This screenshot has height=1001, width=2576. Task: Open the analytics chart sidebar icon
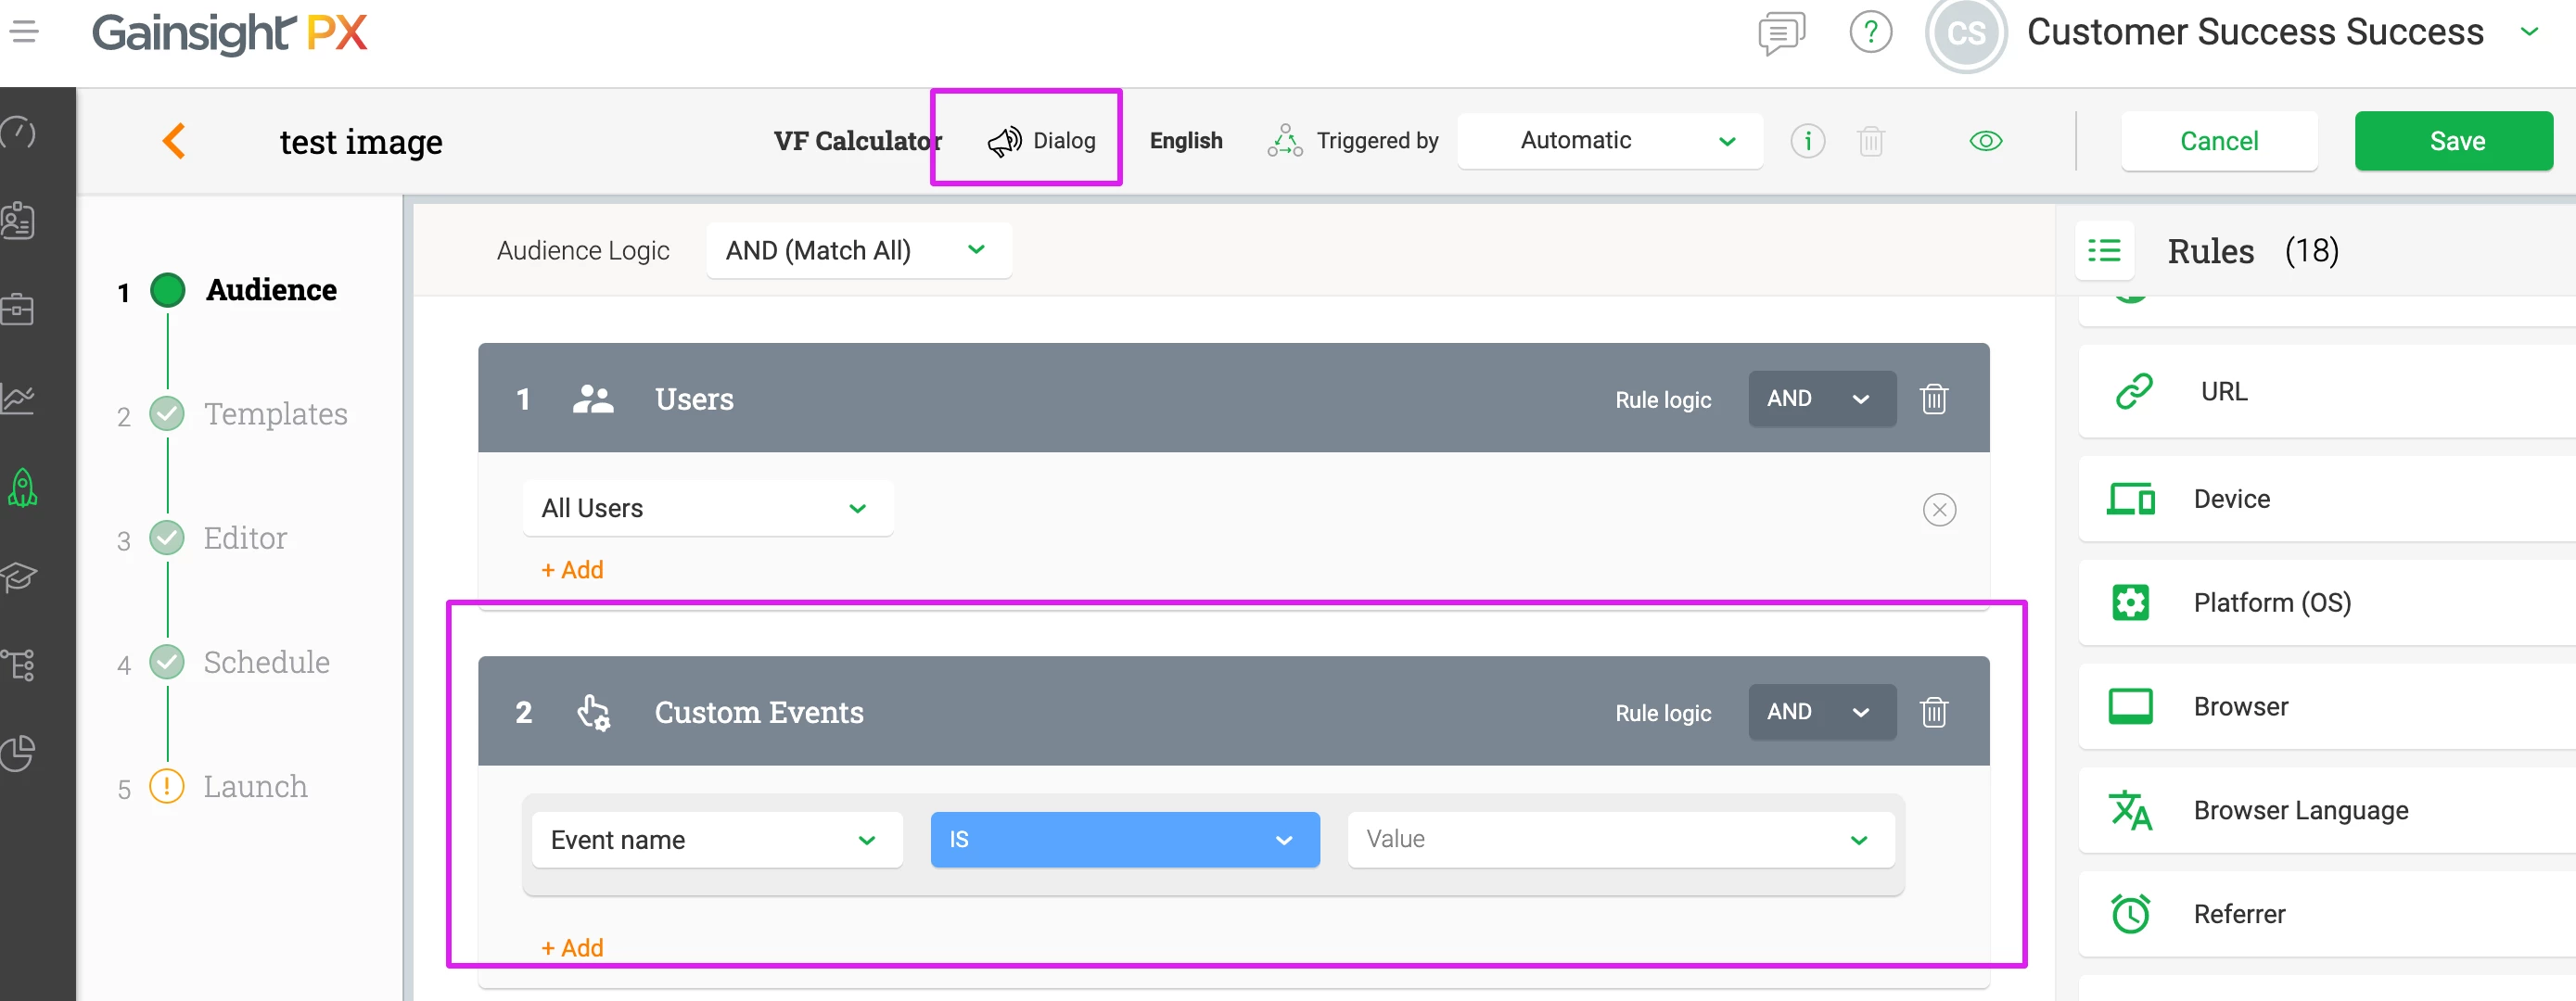pyautogui.click(x=18, y=399)
